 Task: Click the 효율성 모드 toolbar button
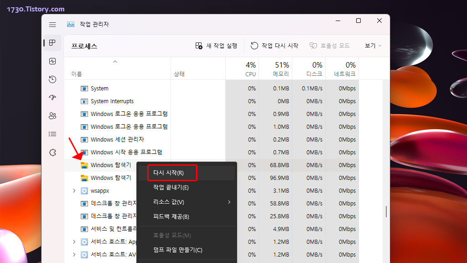329,46
